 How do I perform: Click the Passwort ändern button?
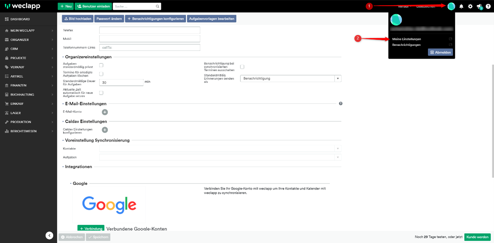coord(109,19)
